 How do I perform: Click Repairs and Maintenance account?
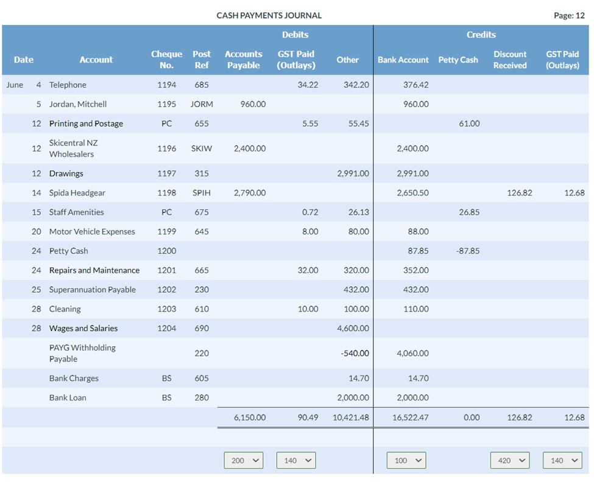[94, 270]
